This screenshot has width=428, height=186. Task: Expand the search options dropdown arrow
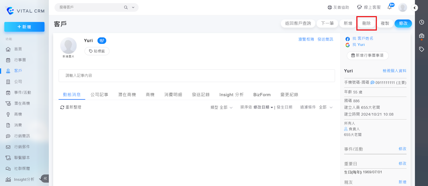133,7
